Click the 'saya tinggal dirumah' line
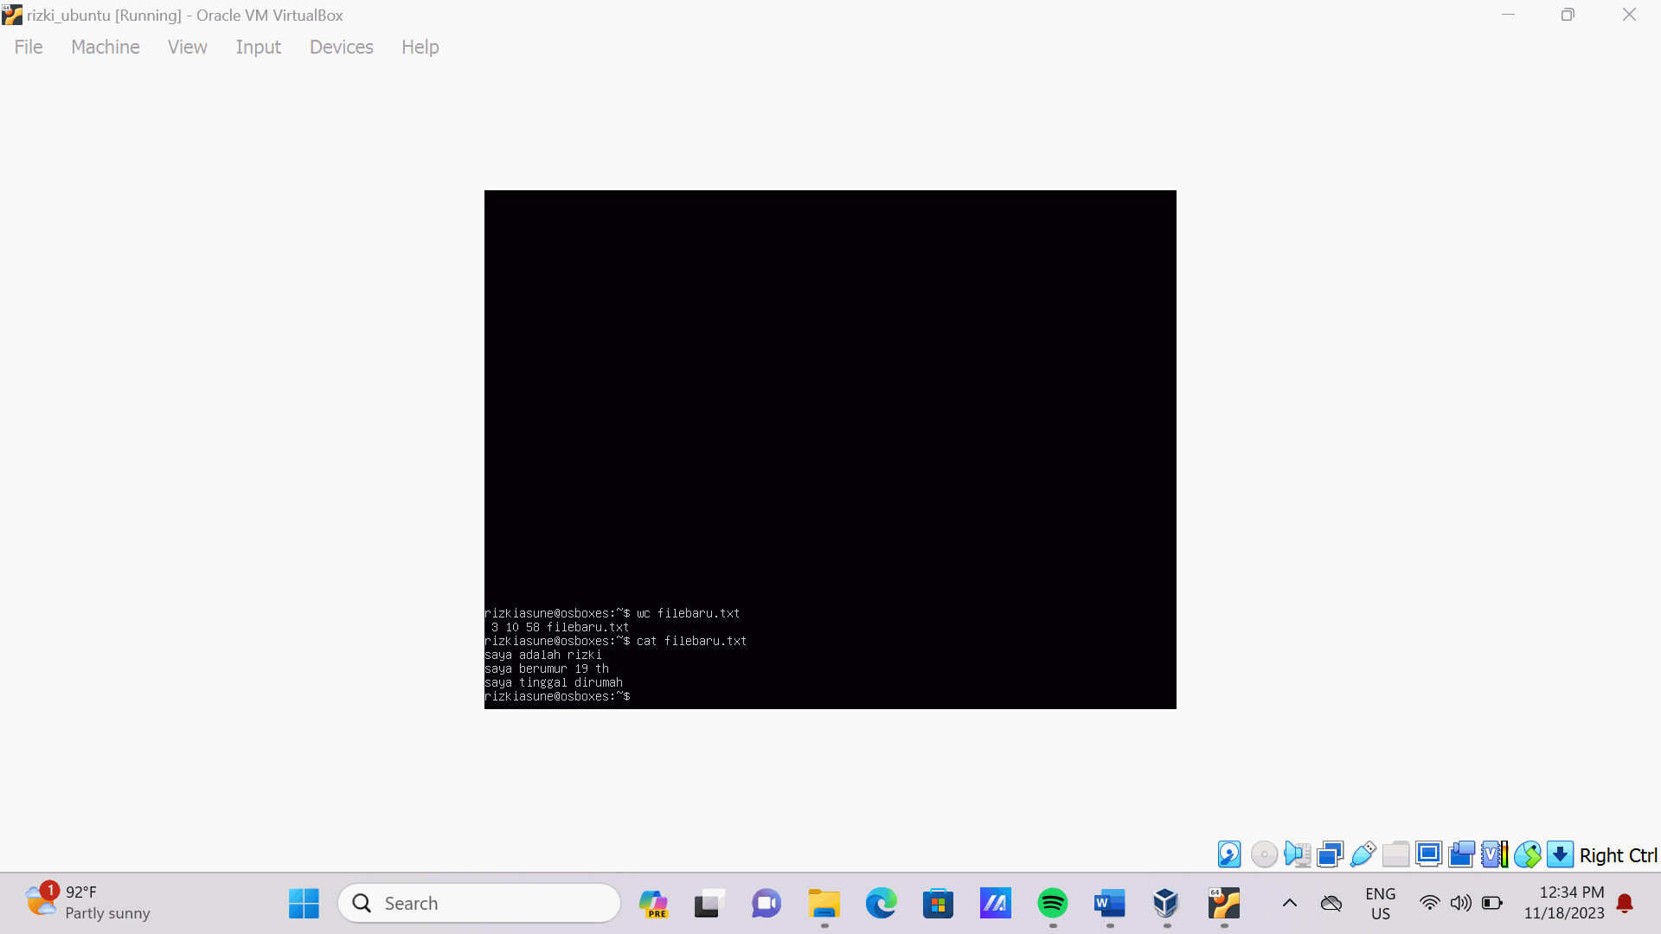The image size is (1661, 934). (554, 682)
